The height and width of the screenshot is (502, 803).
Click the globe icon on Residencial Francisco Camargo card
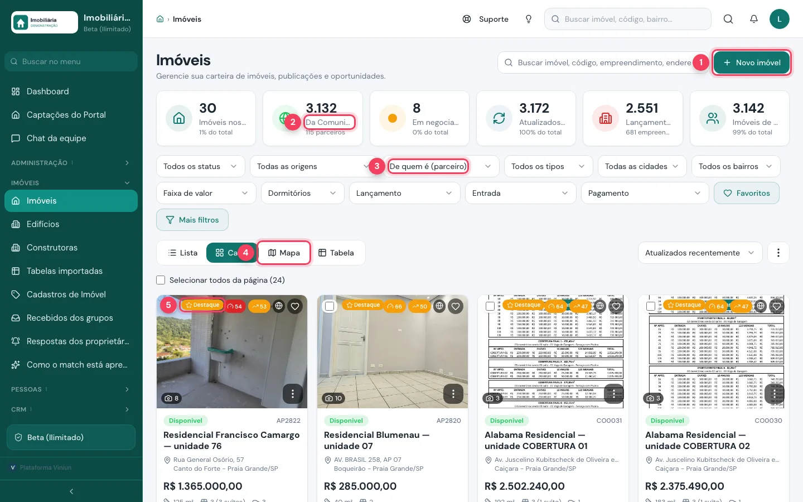279,306
